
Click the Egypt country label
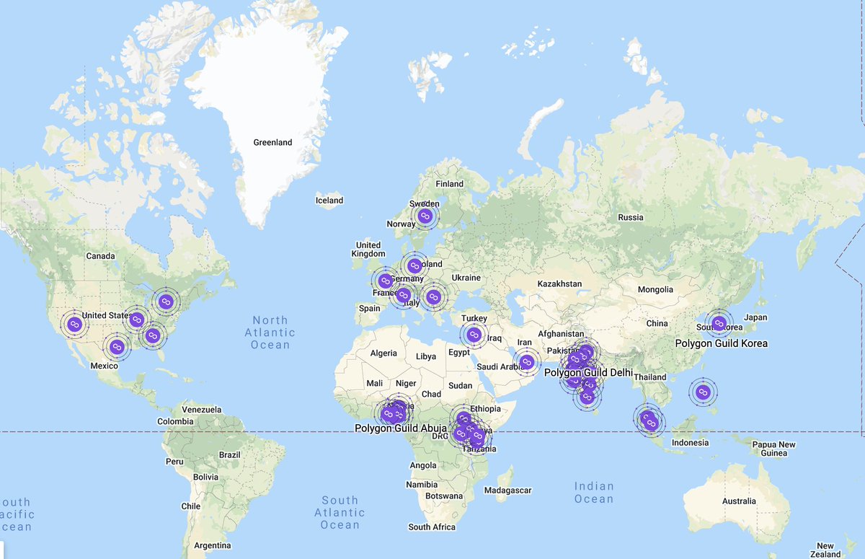point(458,353)
